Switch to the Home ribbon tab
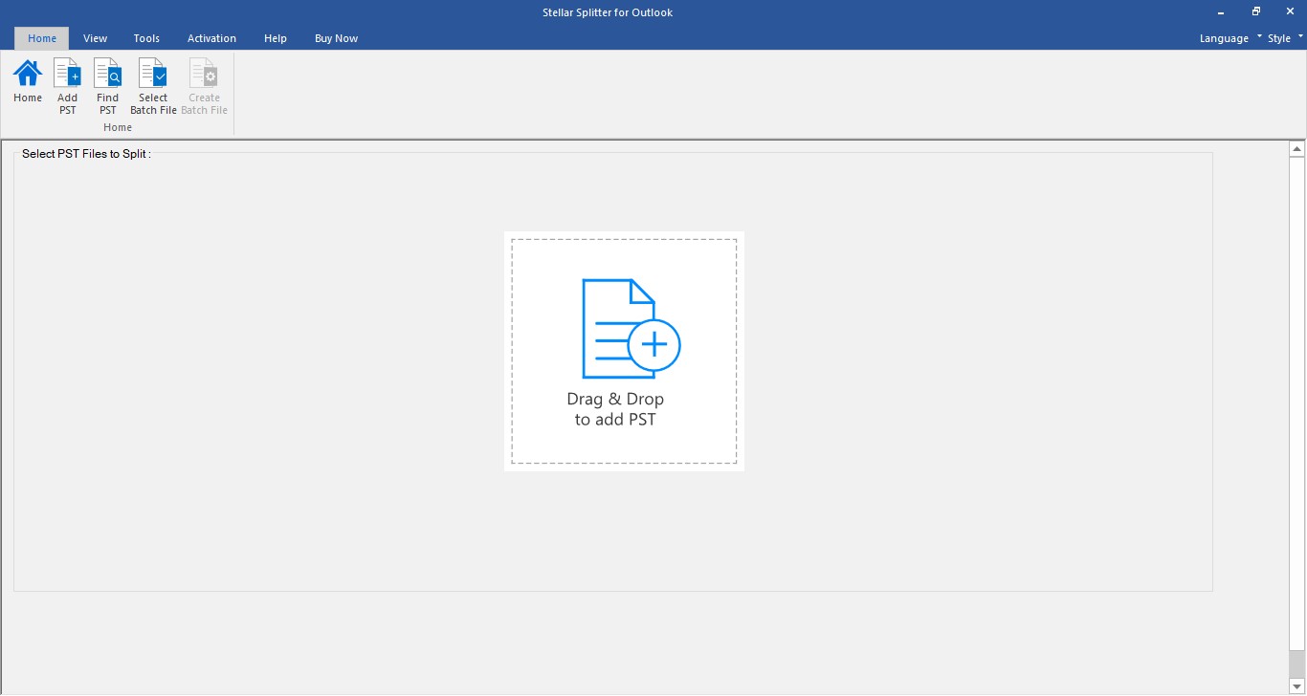Viewport: 1307px width, 696px height. tap(42, 38)
